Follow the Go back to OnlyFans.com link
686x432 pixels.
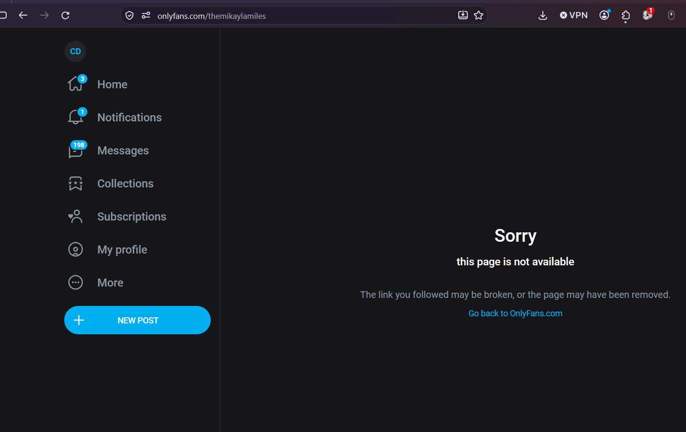click(x=515, y=313)
